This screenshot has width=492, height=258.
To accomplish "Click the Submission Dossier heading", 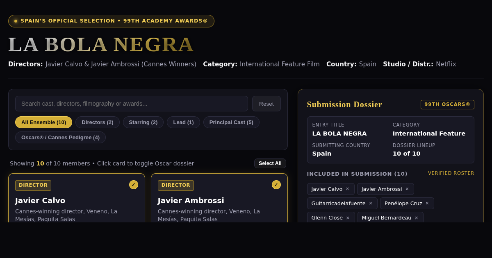I will tap(344, 104).
